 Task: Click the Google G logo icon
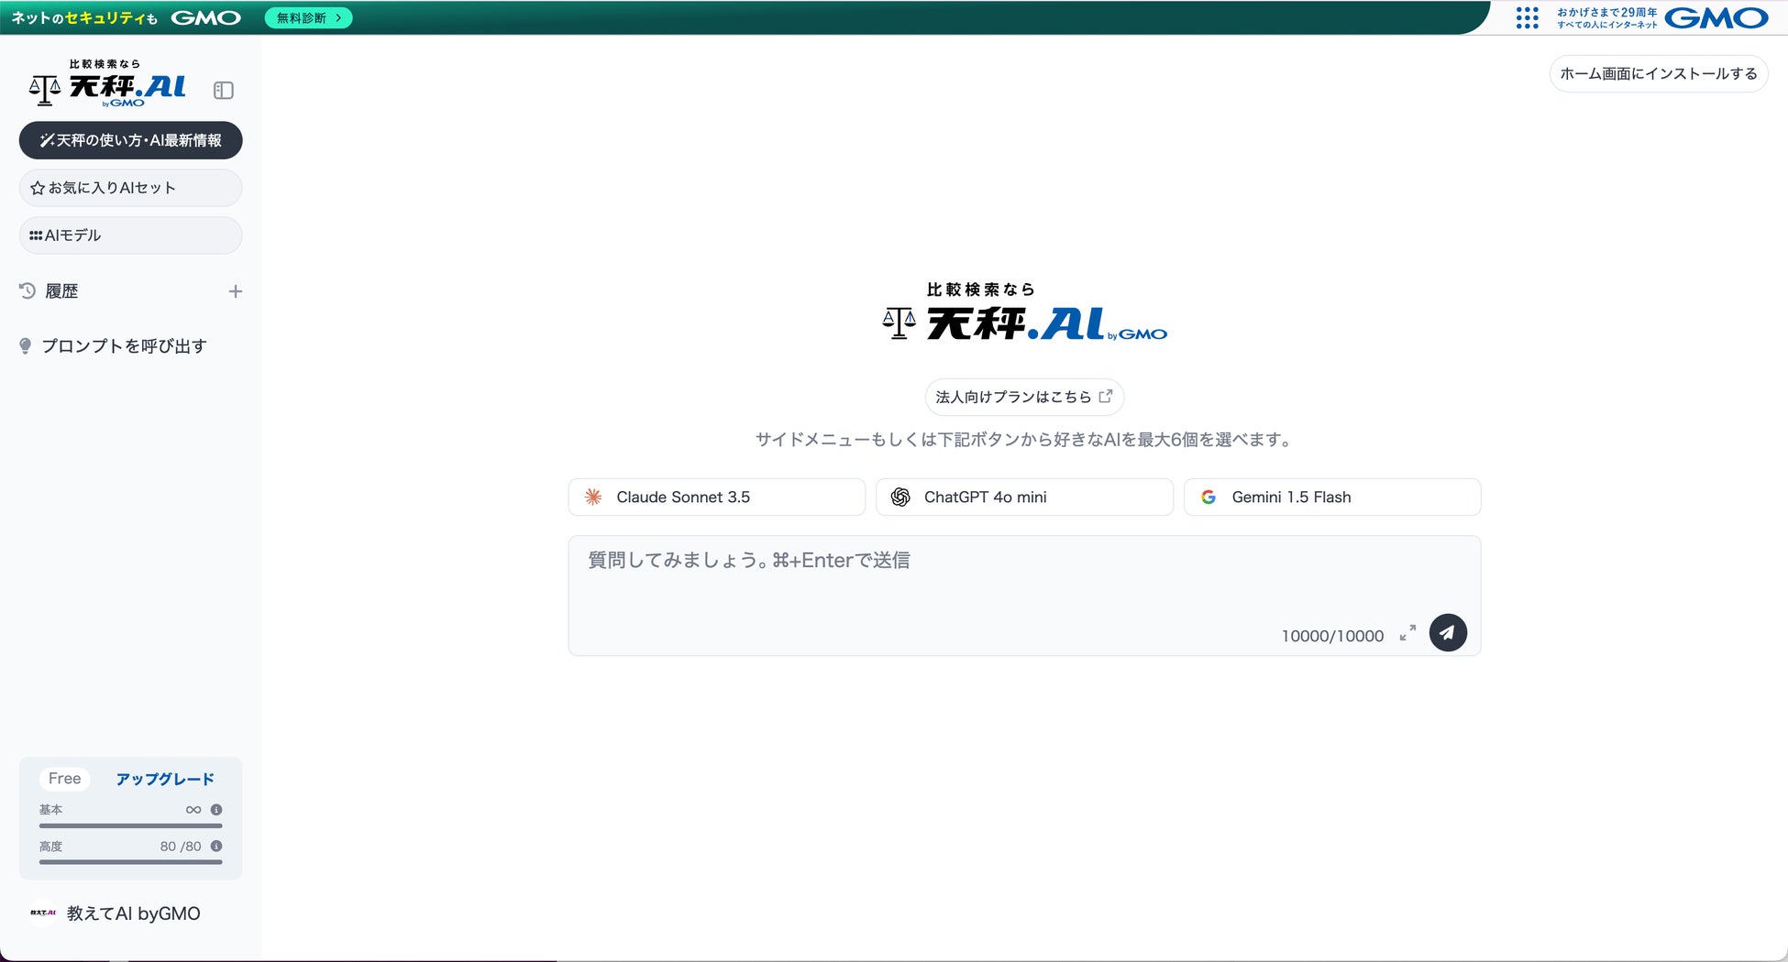[1209, 497]
